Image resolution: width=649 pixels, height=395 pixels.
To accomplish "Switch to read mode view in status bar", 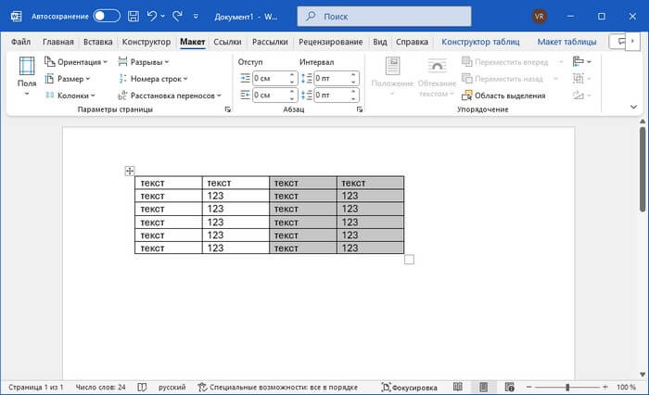I will point(457,387).
